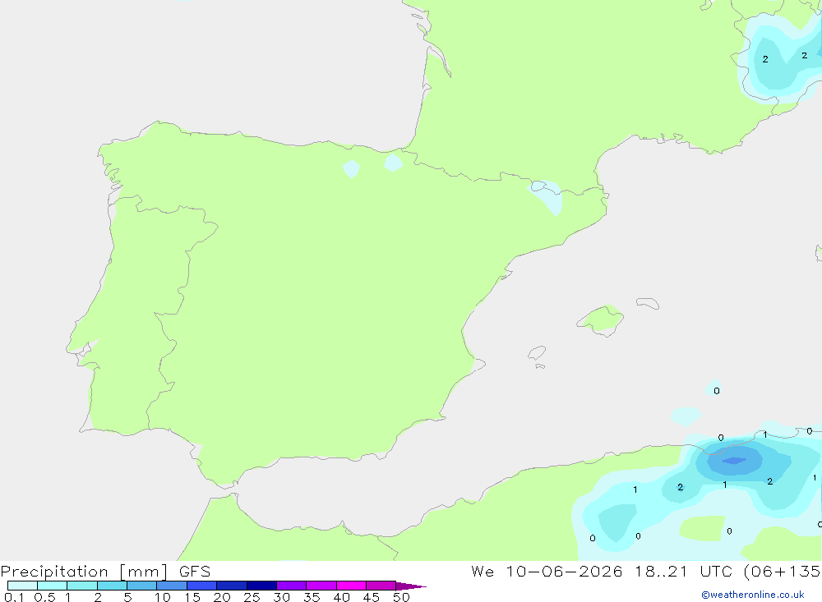Click the legend label '10'

click(162, 597)
